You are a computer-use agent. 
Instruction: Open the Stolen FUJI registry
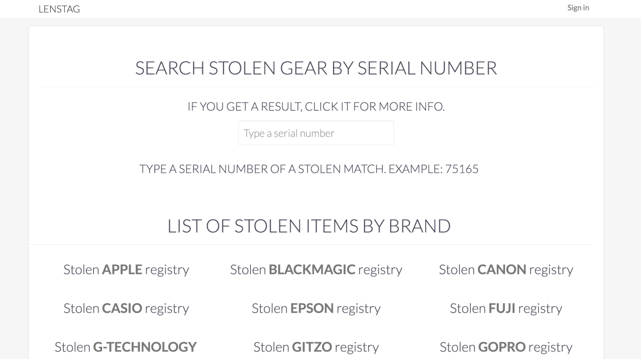[506, 308]
